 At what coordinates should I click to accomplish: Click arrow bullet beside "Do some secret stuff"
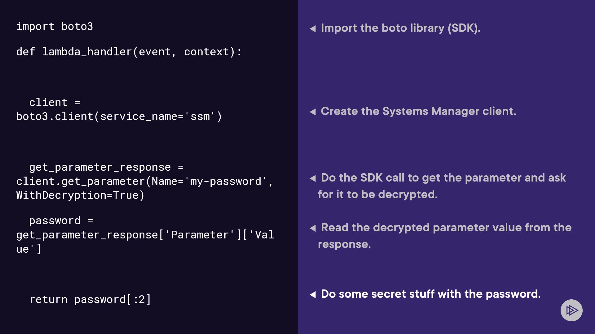coord(313,295)
